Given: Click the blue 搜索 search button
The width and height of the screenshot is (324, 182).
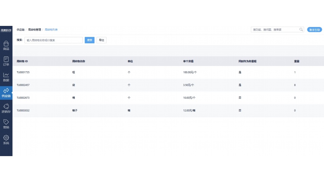Looking at the screenshot, I should coord(89,40).
